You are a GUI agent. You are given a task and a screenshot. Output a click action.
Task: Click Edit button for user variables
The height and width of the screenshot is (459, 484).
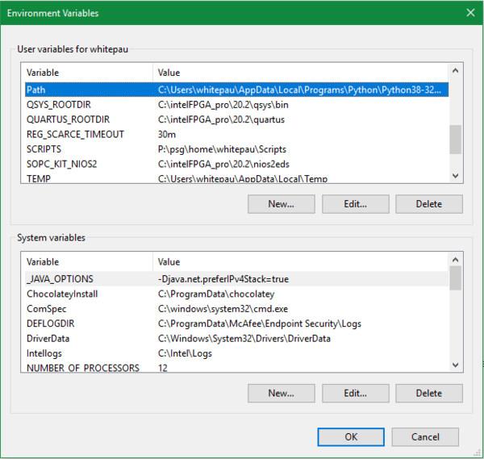click(x=355, y=204)
